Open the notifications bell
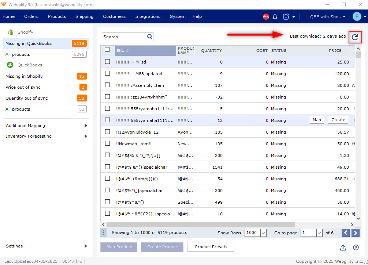The height and width of the screenshot is (265, 368). click(275, 16)
